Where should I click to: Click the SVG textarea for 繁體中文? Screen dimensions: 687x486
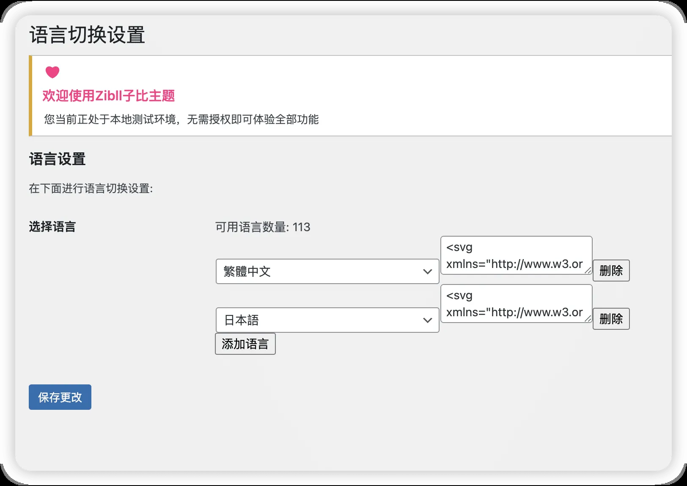point(516,255)
